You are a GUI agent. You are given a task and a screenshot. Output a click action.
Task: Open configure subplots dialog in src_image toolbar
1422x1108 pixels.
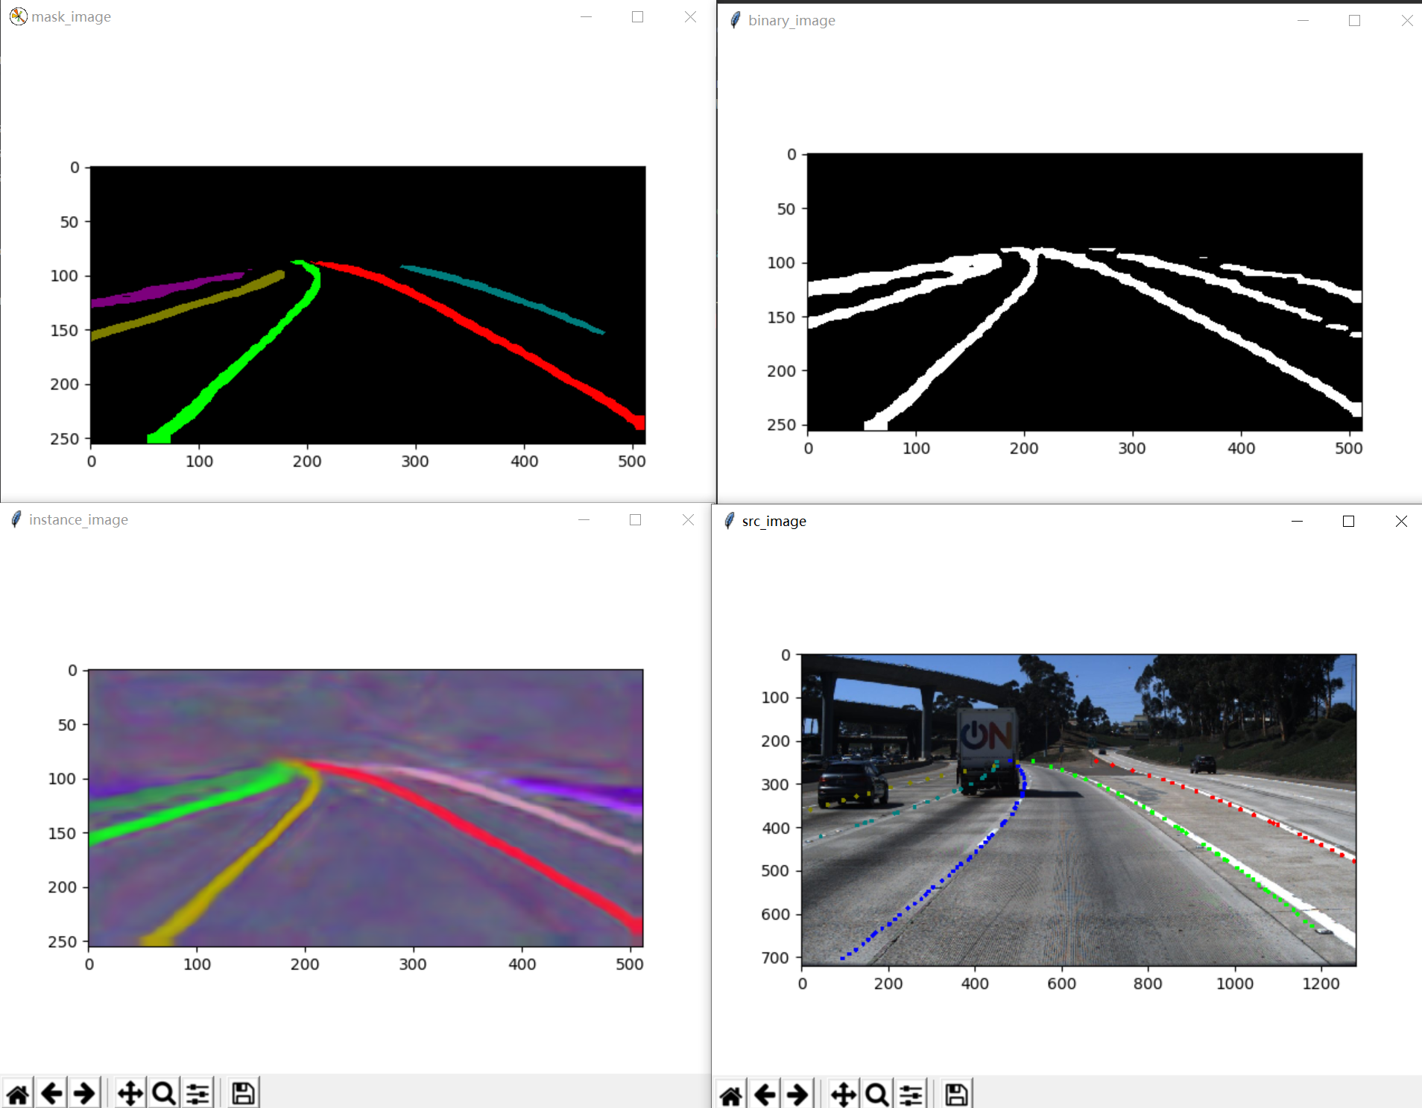coord(911,1092)
